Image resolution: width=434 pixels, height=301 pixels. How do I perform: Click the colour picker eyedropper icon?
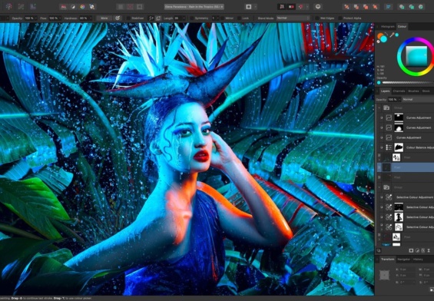392,35
